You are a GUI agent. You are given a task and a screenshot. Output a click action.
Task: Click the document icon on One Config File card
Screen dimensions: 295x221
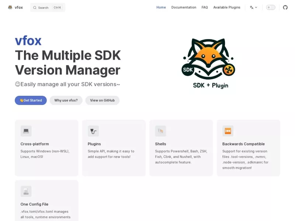pyautogui.click(x=26, y=191)
